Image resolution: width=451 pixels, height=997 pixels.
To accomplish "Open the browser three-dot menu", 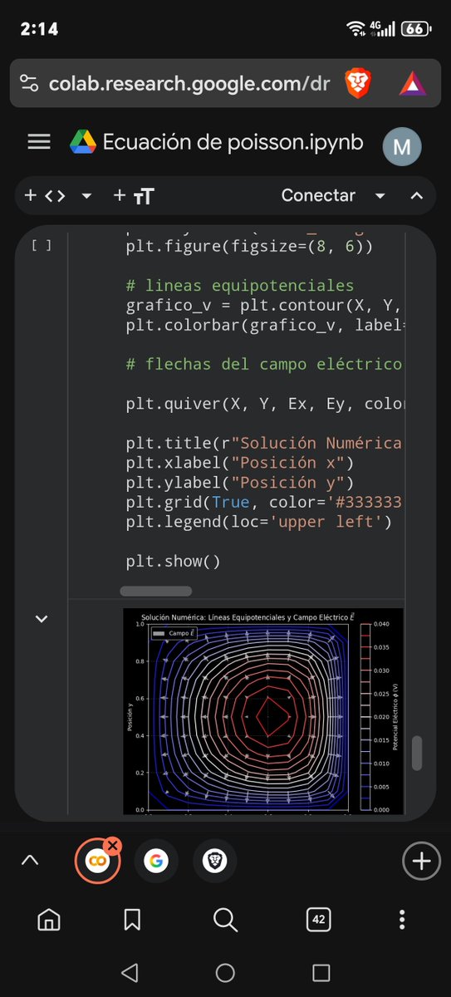I will [403, 919].
